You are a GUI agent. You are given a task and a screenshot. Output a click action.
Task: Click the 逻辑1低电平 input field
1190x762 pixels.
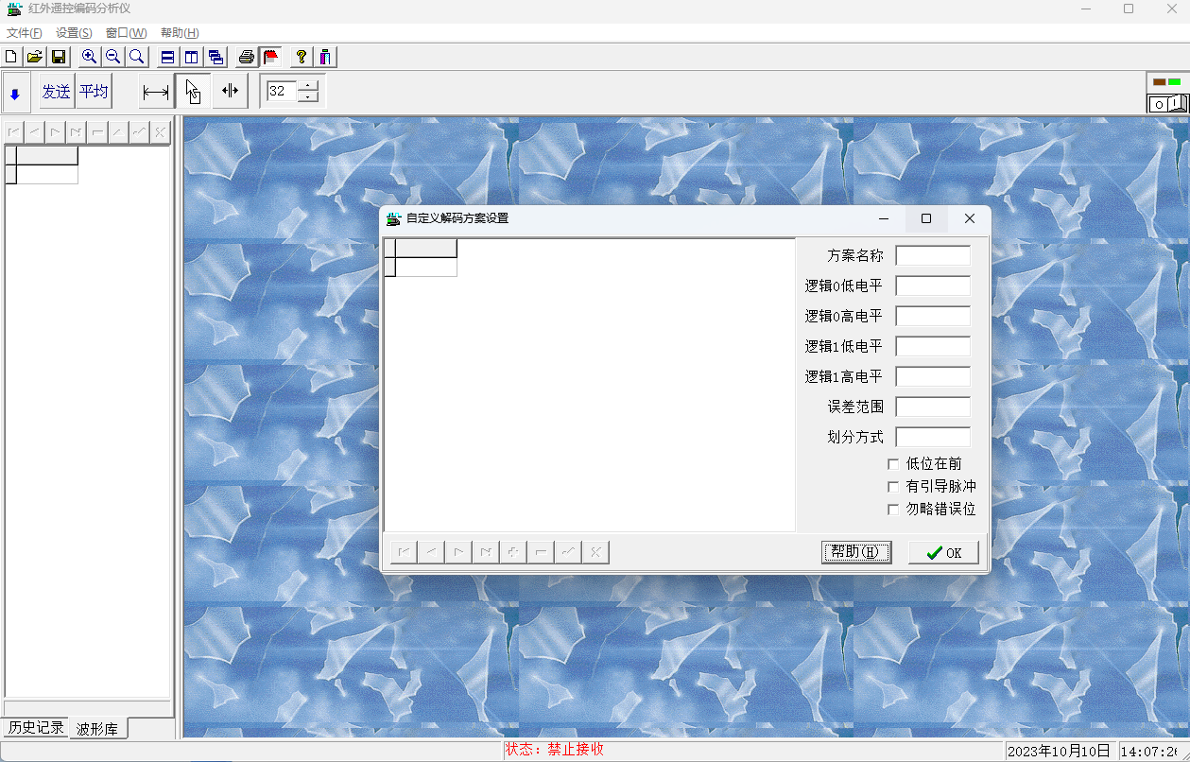point(933,346)
